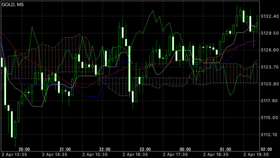Viewport: 280px width, 158px height.
Task: Select the 2 Apr 19:35 date label
Action: pyautogui.click(x=256, y=154)
